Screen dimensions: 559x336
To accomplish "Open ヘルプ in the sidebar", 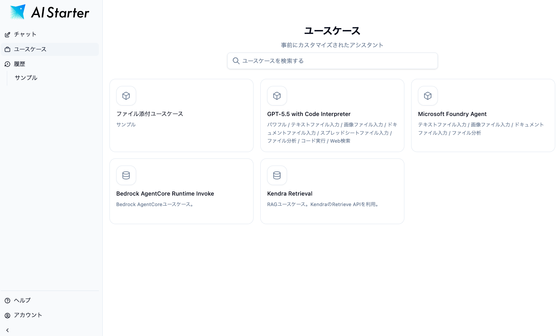I will [x=50, y=300].
